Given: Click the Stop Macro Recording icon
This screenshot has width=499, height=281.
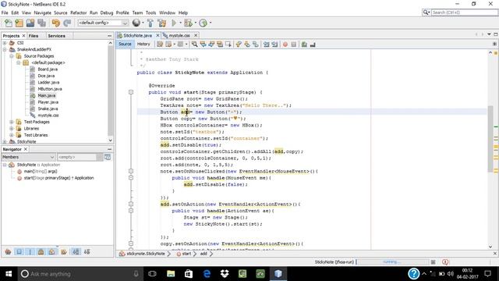Looking at the screenshot, I should [294, 44].
